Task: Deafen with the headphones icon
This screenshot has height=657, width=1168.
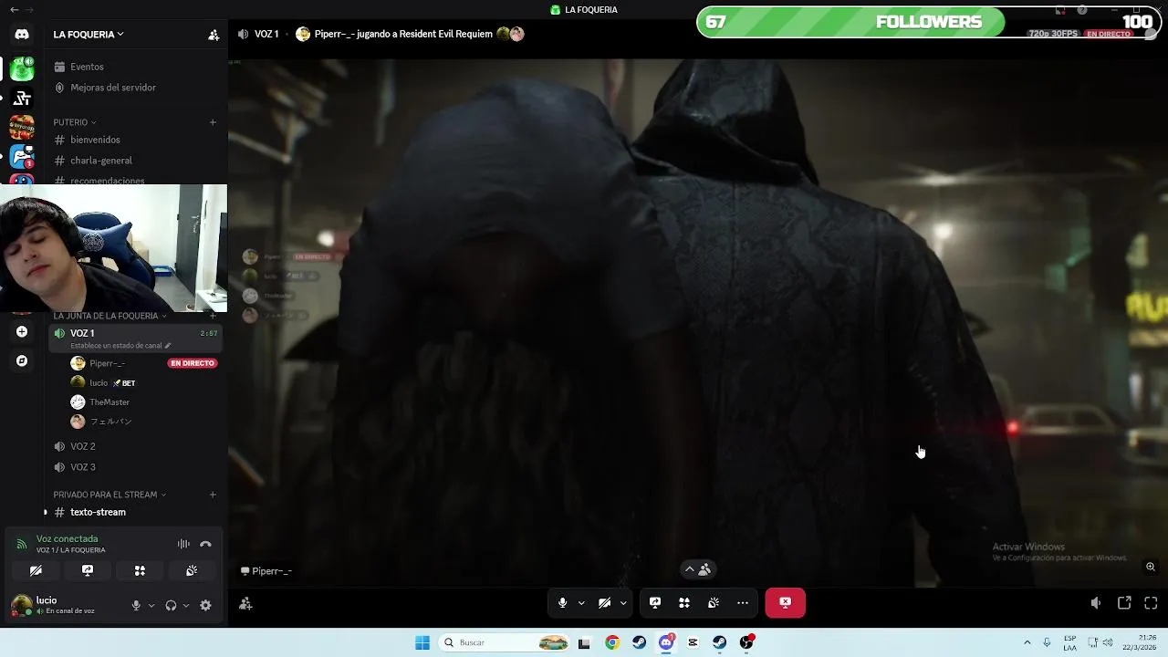Action: point(171,605)
